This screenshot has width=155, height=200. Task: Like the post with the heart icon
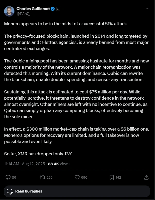point(77,177)
